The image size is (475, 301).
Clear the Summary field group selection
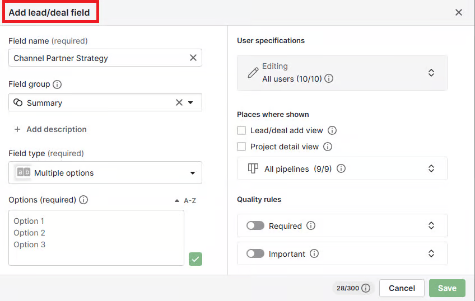pyautogui.click(x=179, y=102)
